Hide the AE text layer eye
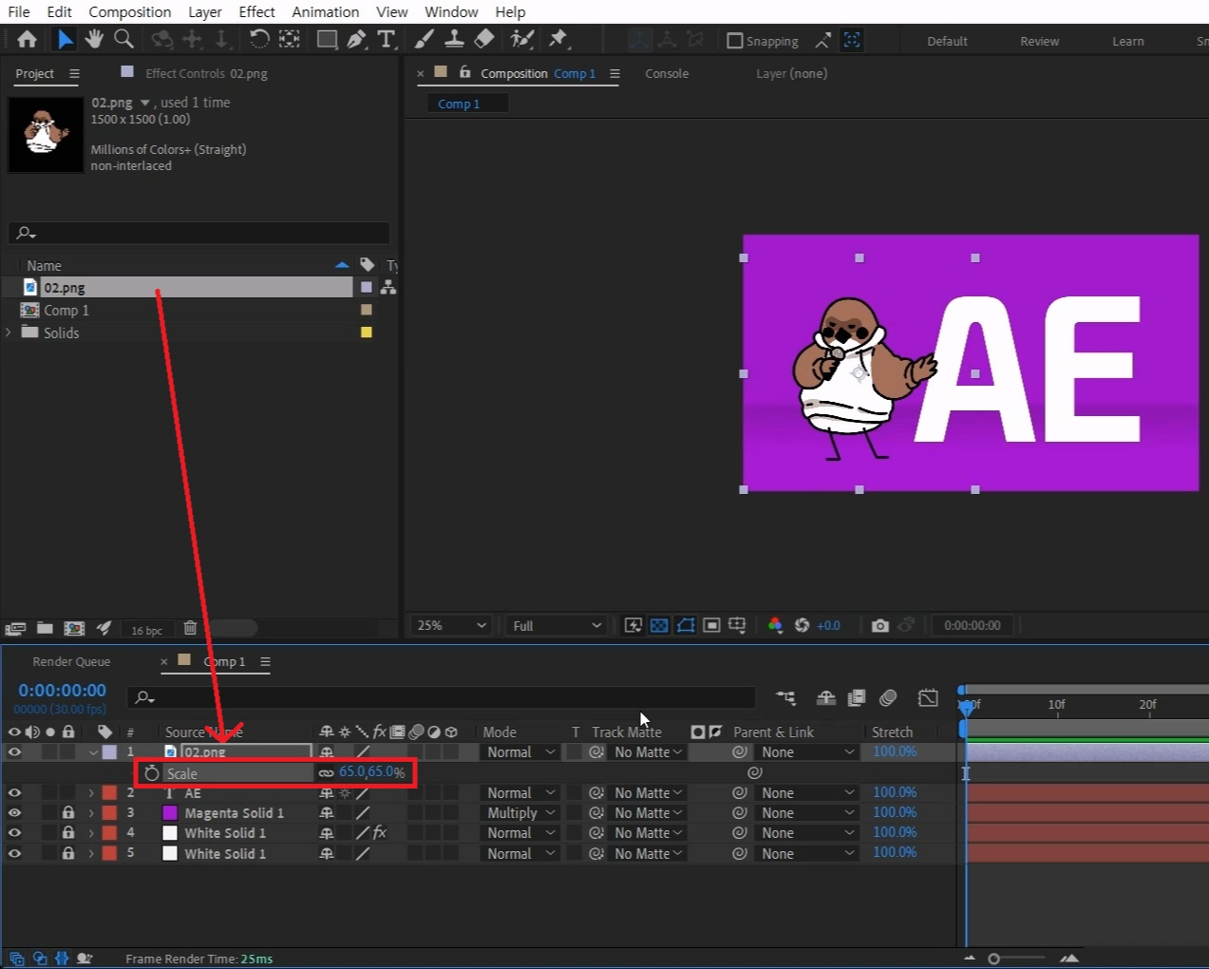The image size is (1209, 969). click(x=14, y=792)
